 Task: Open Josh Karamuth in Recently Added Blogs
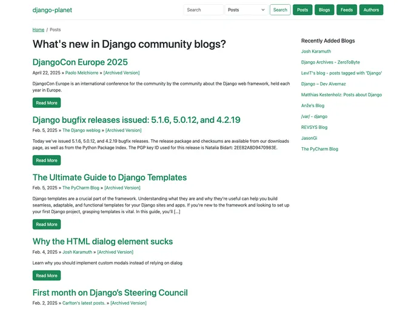tap(316, 51)
